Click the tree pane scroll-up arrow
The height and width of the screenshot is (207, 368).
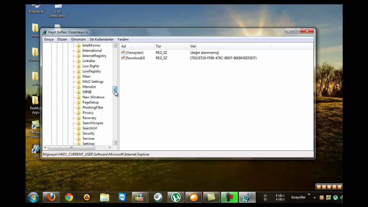[115, 45]
